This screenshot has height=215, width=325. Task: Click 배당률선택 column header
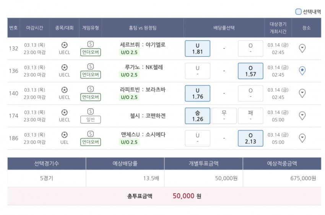click(x=224, y=28)
